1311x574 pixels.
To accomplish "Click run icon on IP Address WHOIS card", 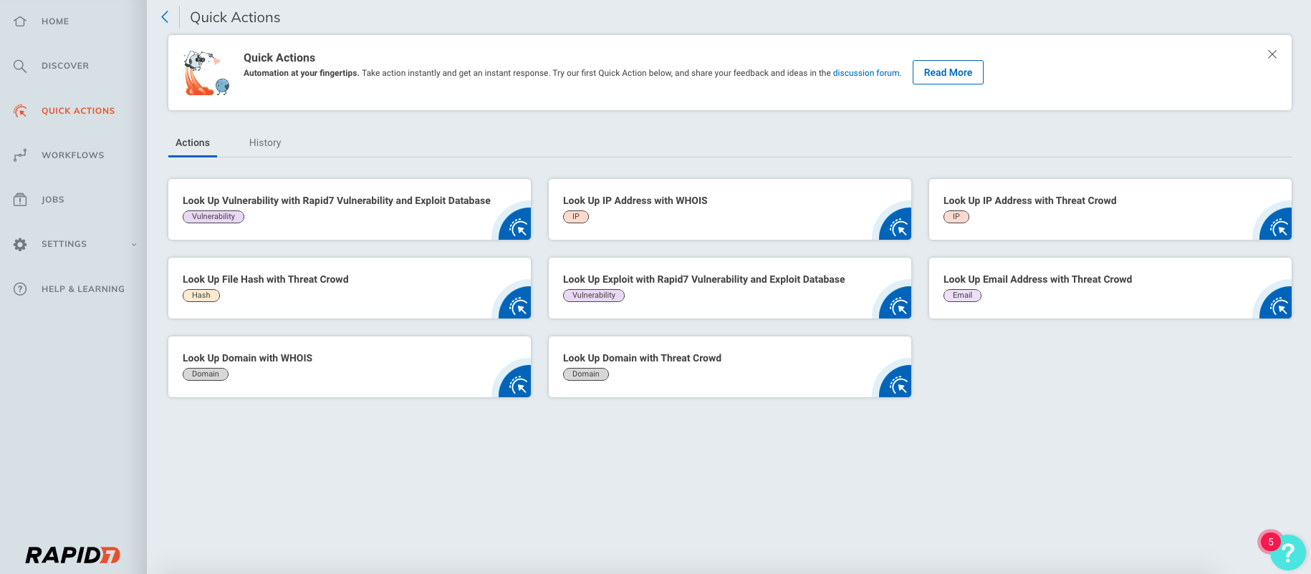I will point(899,228).
